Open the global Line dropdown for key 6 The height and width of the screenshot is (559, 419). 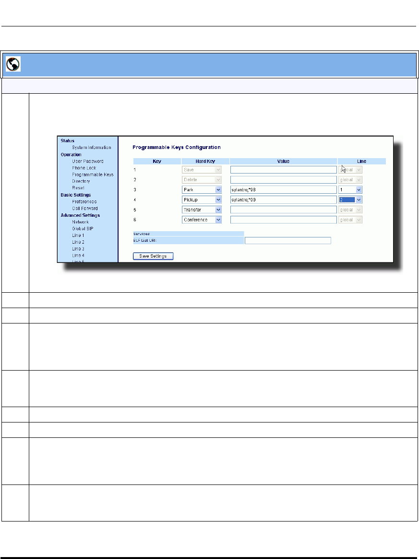(x=350, y=220)
